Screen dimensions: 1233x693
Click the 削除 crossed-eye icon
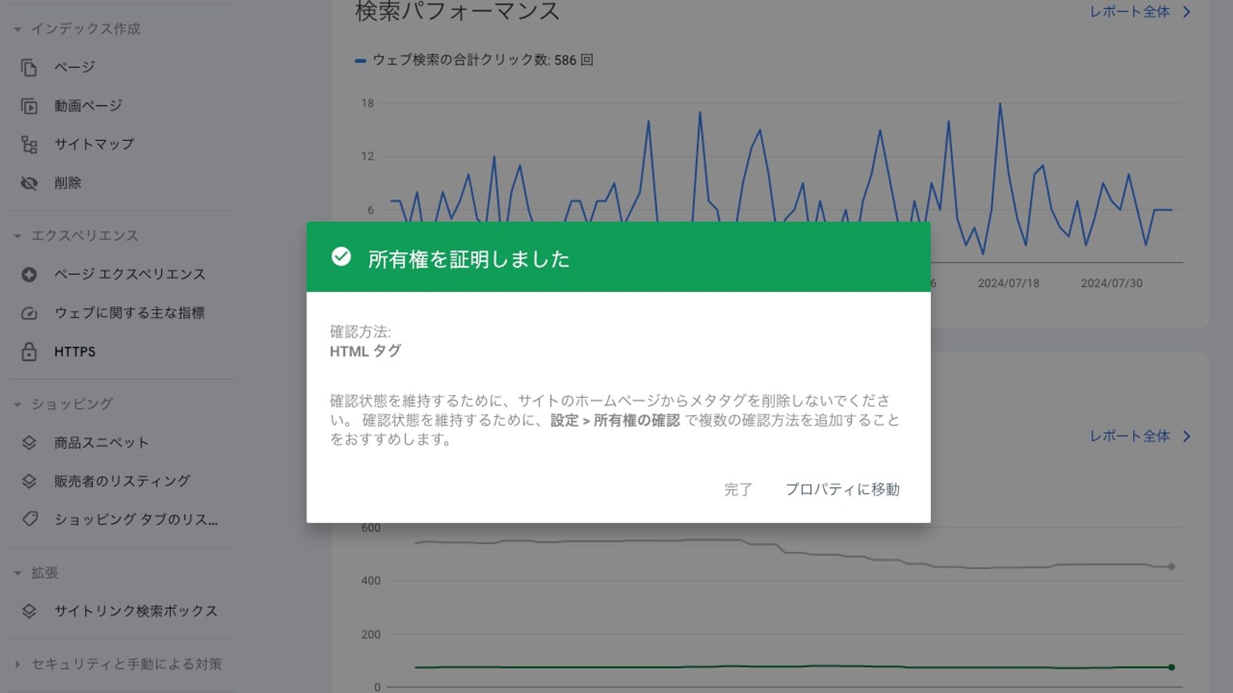[29, 183]
